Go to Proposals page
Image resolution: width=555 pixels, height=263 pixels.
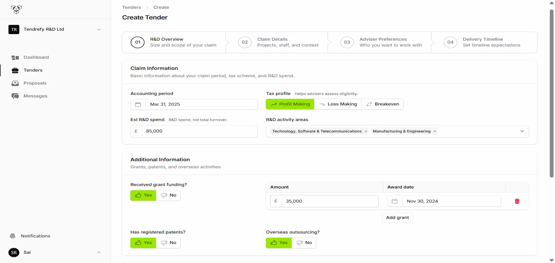pos(35,83)
